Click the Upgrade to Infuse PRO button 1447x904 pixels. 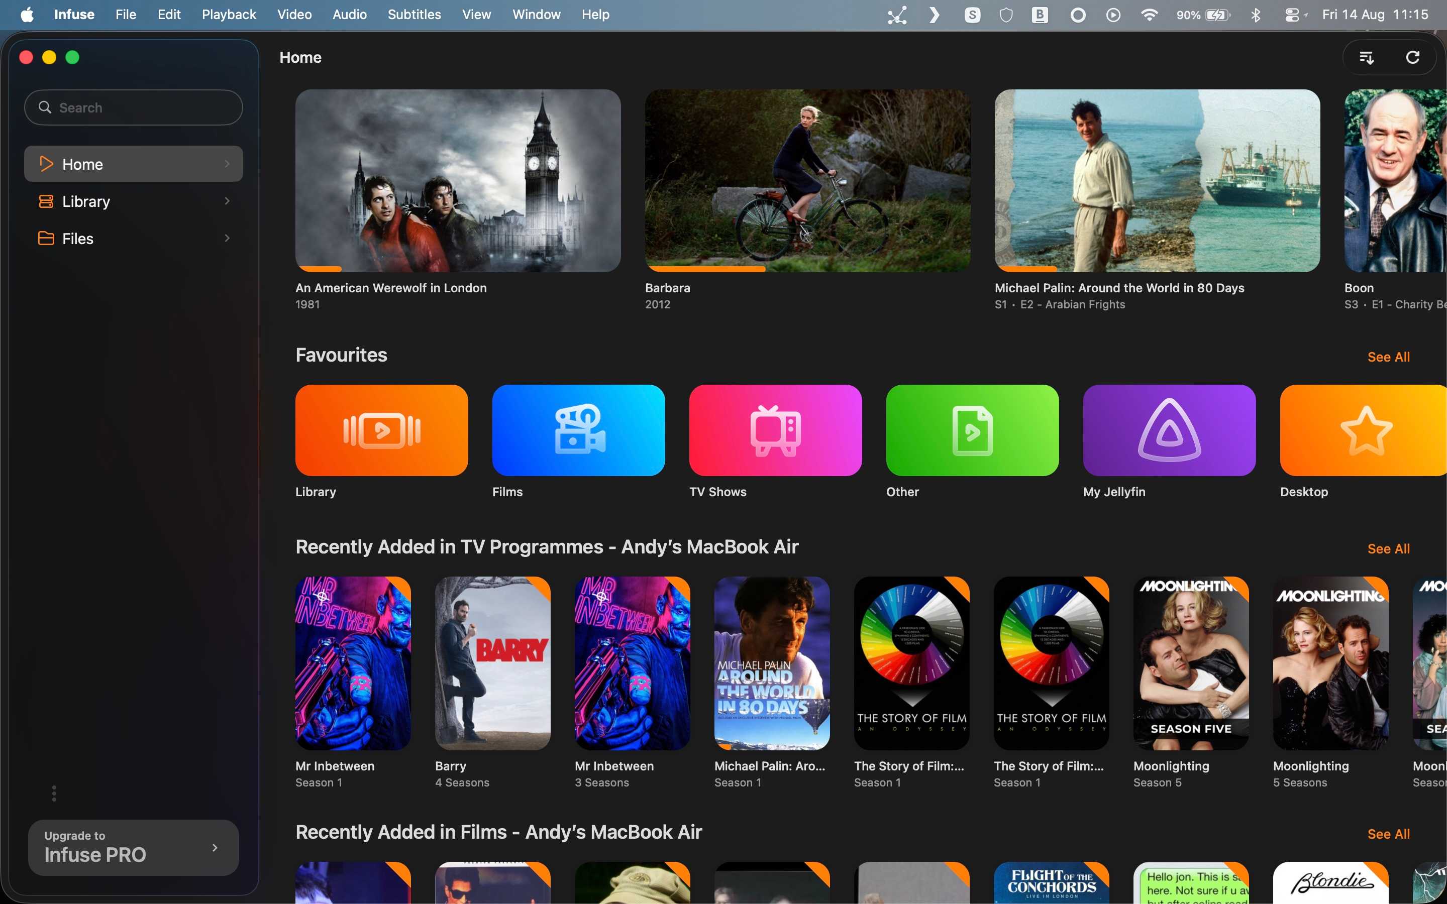click(133, 847)
